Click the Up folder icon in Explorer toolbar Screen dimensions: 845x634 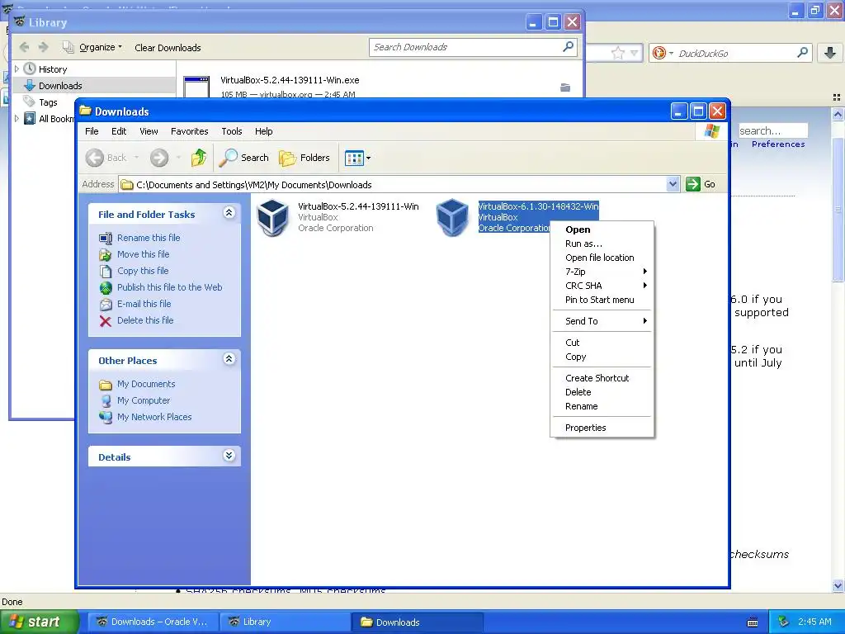coord(199,158)
